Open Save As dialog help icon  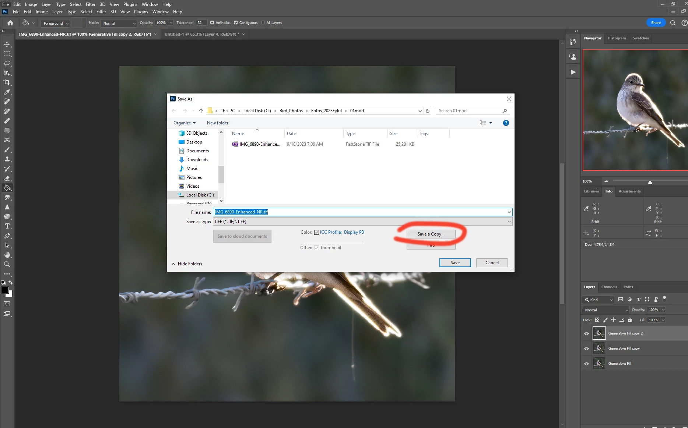click(506, 123)
